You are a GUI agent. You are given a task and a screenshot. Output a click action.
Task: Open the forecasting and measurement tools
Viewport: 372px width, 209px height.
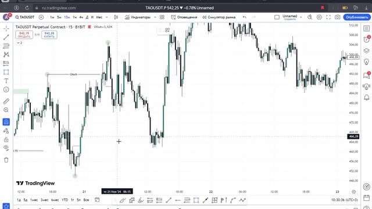pos(6,63)
